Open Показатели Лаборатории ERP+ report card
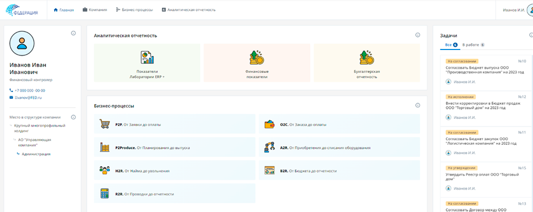The image size is (533, 212). click(147, 63)
